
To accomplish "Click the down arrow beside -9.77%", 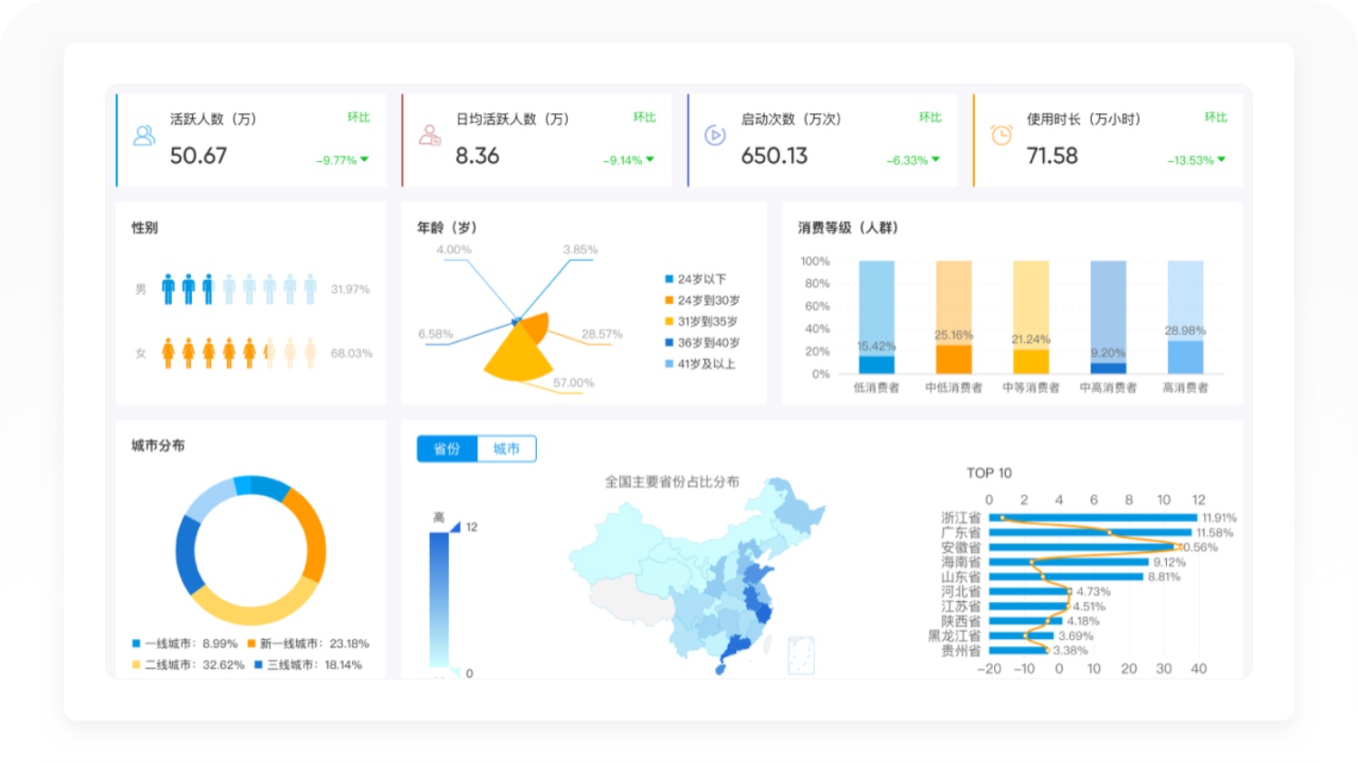I will [x=365, y=159].
